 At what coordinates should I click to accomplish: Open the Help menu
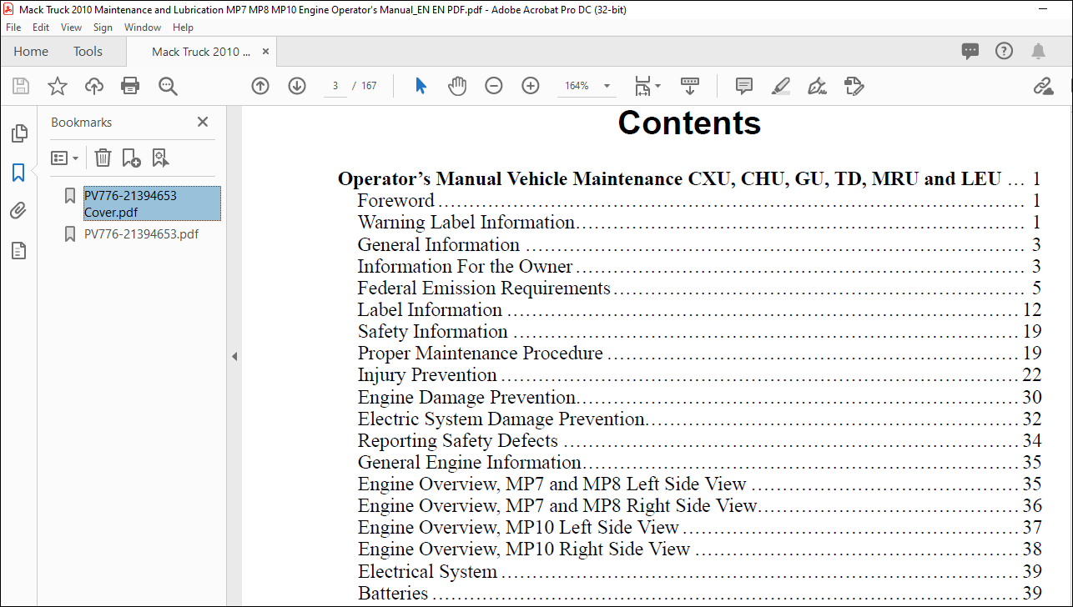(x=183, y=28)
